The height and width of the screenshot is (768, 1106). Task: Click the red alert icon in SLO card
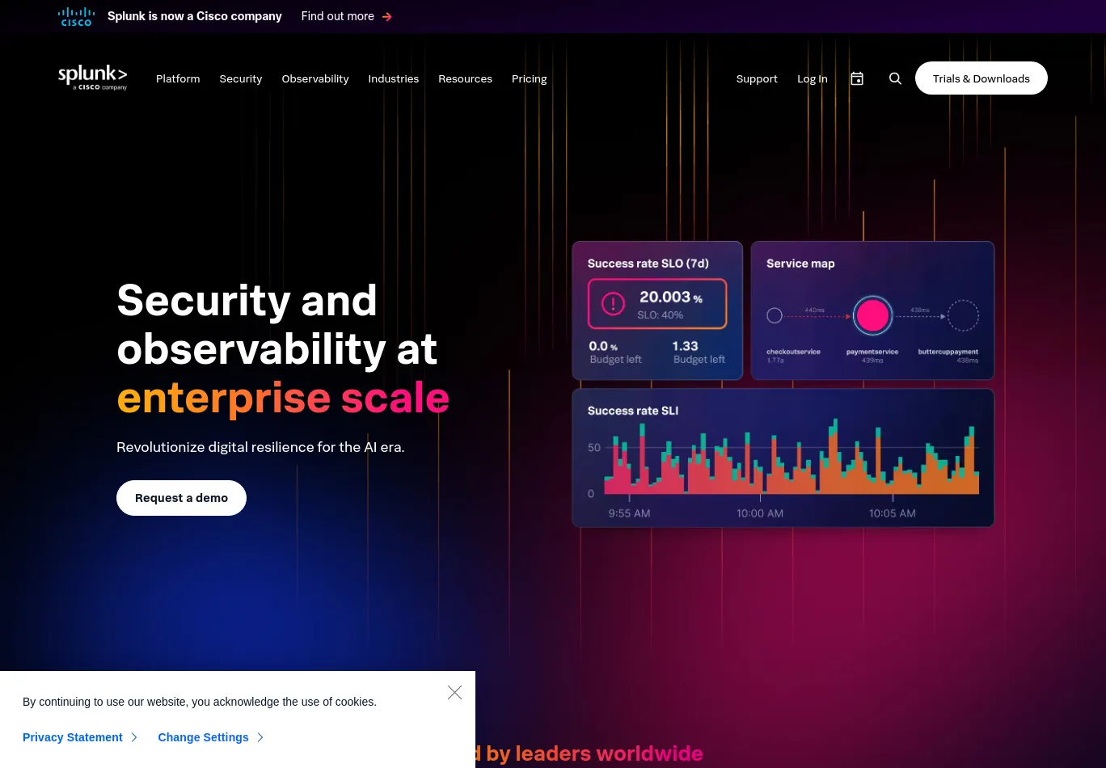coord(613,304)
